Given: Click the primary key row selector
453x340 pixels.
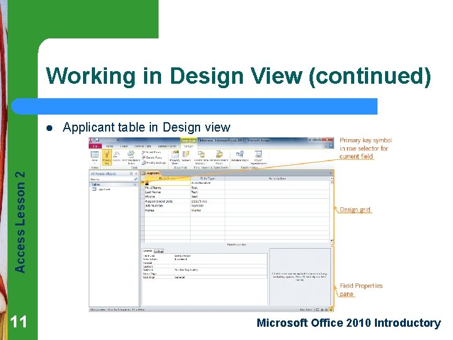Looking at the screenshot, I should [x=142, y=183].
